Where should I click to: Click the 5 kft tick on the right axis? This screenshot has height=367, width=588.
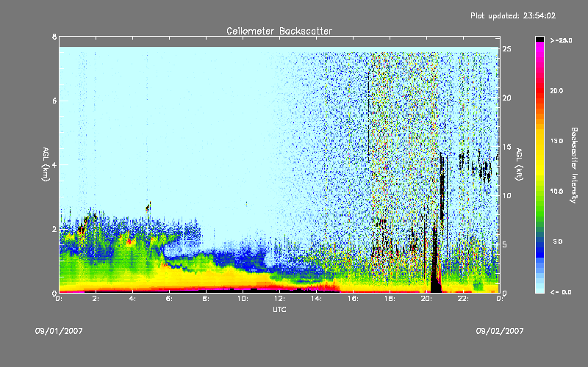pos(505,244)
